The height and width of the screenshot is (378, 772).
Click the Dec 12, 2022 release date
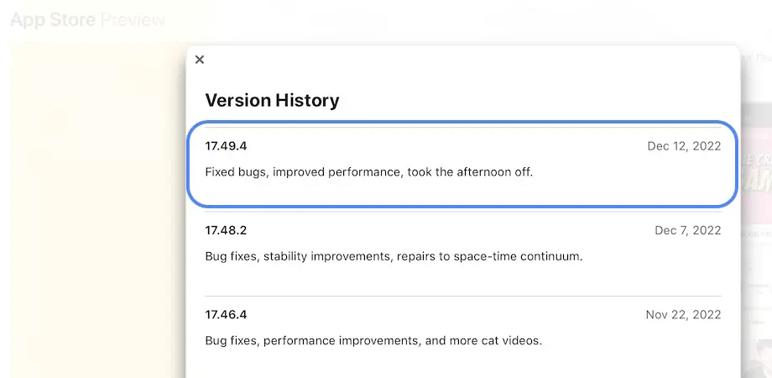[x=684, y=146]
